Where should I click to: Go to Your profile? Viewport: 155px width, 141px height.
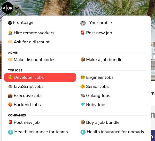pos(100,23)
